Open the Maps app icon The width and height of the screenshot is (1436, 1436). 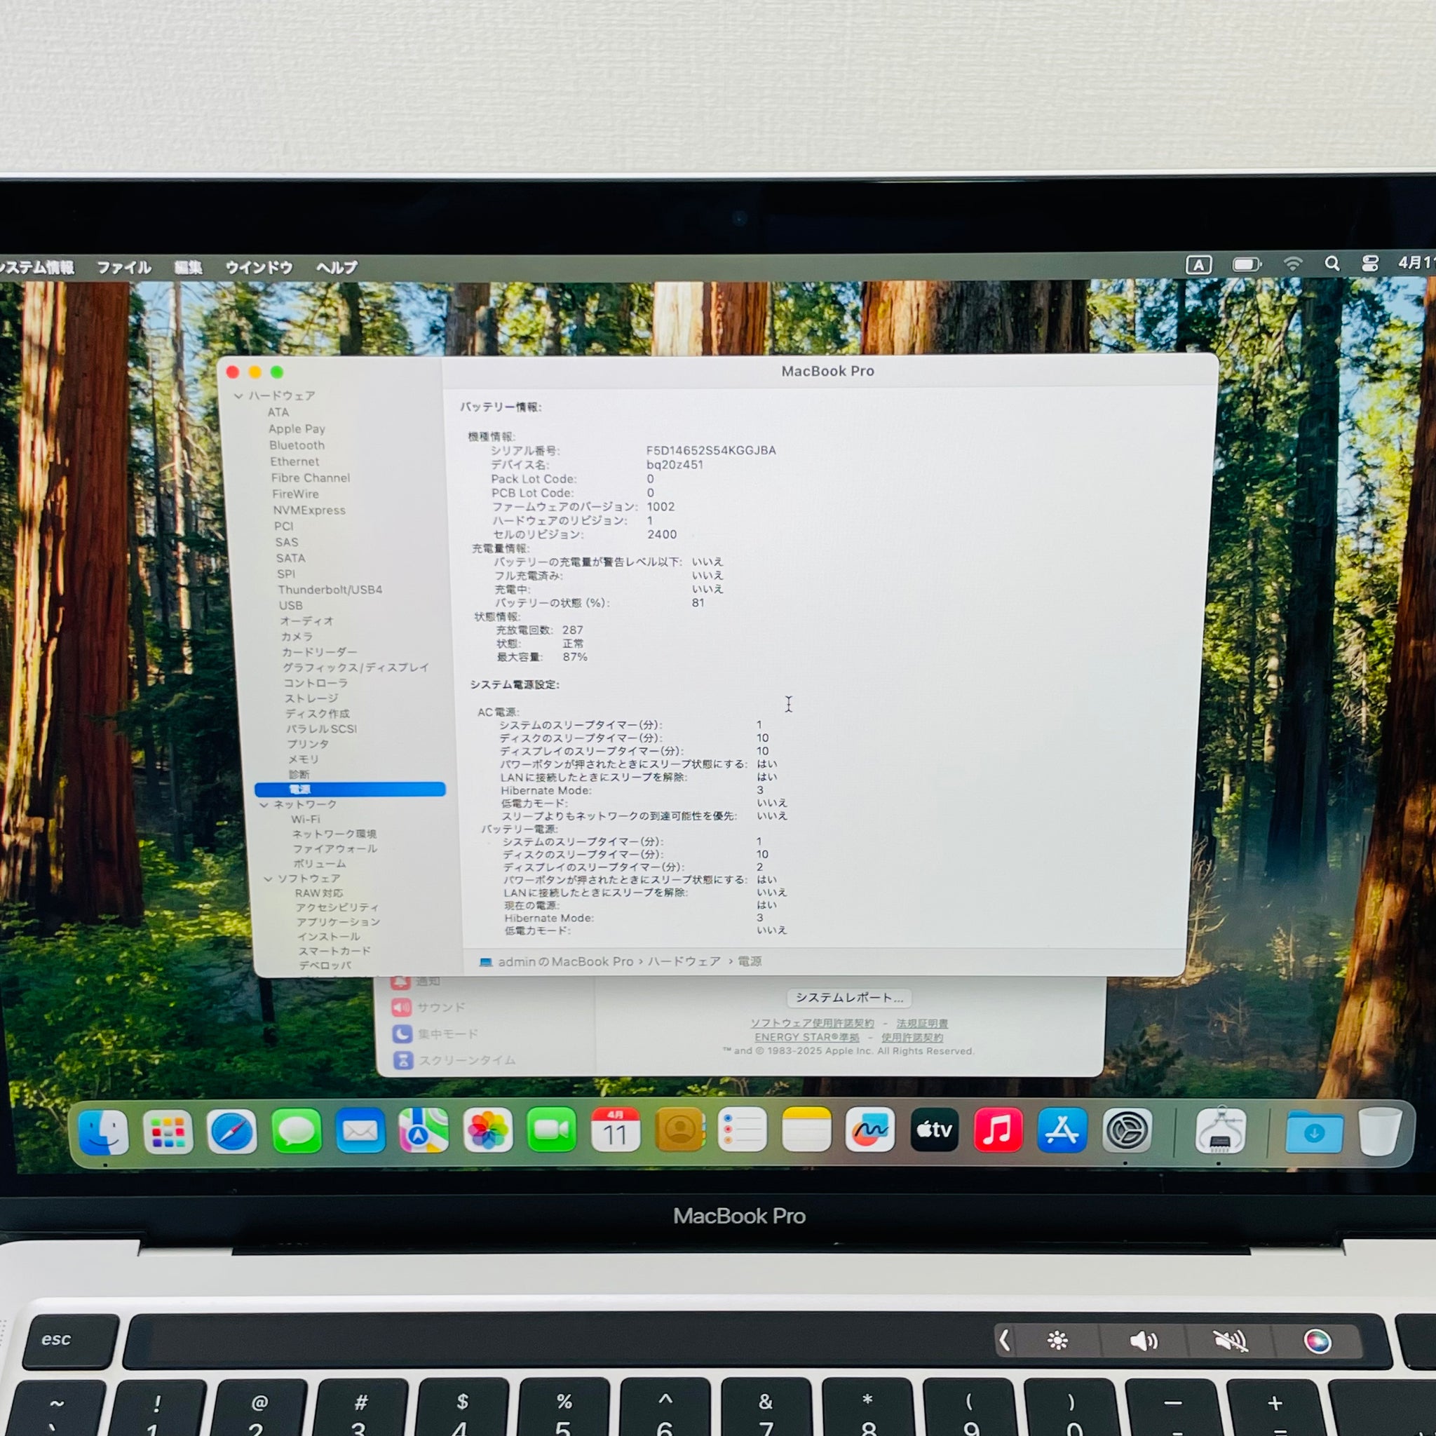423,1130
